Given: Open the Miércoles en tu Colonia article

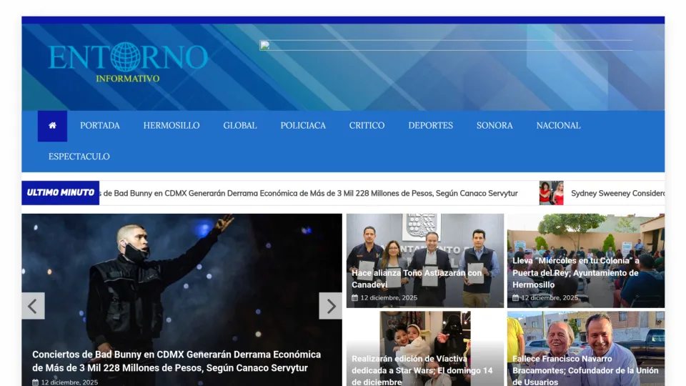Looking at the screenshot, I should [x=576, y=272].
